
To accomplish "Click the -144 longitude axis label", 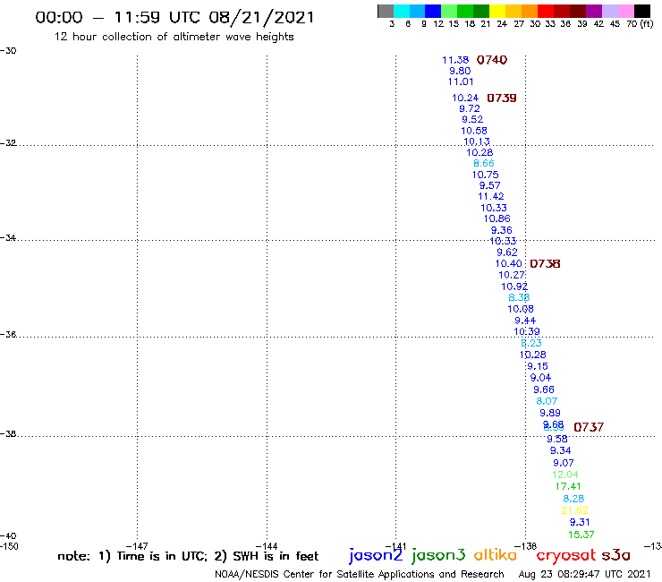I will pyautogui.click(x=267, y=546).
